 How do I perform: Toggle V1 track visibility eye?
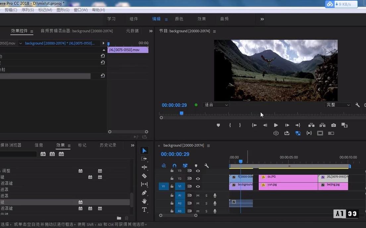pos(198,186)
